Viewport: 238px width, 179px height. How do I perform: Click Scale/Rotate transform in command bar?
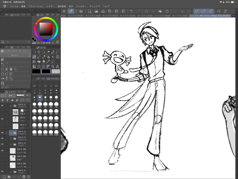(x=167, y=11)
